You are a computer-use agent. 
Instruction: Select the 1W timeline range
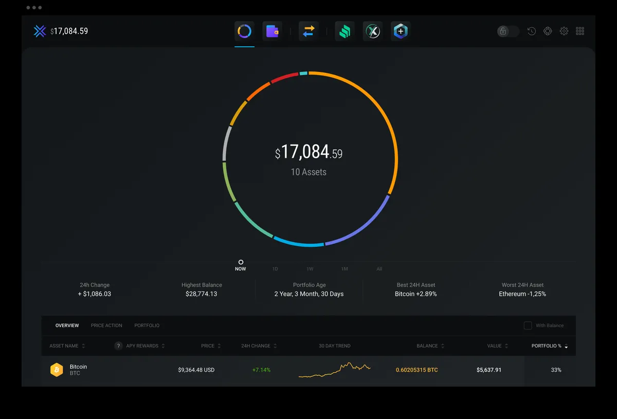pos(310,269)
